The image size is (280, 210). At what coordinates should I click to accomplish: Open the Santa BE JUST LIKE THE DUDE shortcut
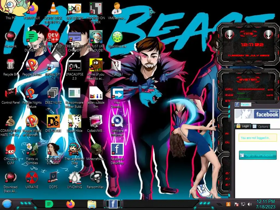(x=96, y=41)
